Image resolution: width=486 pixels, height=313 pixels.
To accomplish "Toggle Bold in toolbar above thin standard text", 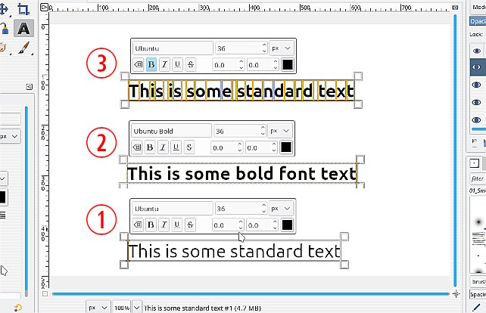I will pos(151,225).
